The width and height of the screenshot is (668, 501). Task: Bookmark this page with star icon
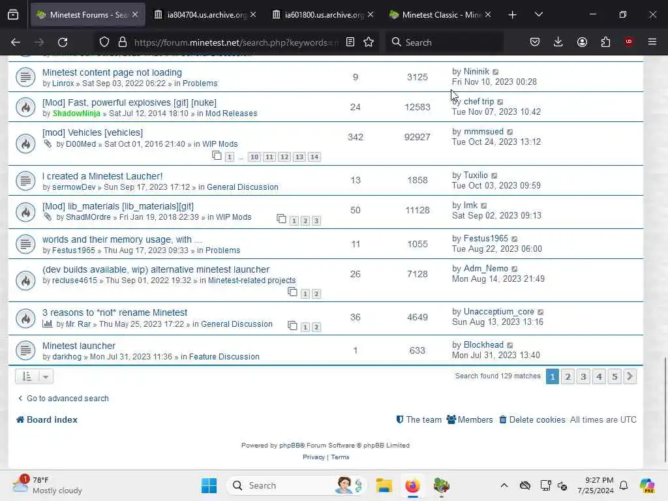[x=369, y=42]
